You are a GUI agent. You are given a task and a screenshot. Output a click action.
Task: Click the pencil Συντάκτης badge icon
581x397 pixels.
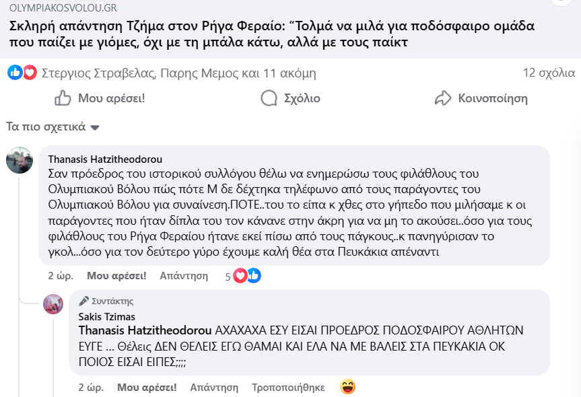point(84,301)
